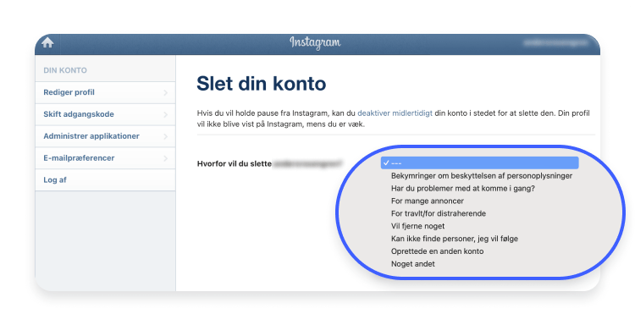This screenshot has height=325, width=635.
Task: Open E-mailpræferencer in the sidebar
Action: [x=105, y=158]
